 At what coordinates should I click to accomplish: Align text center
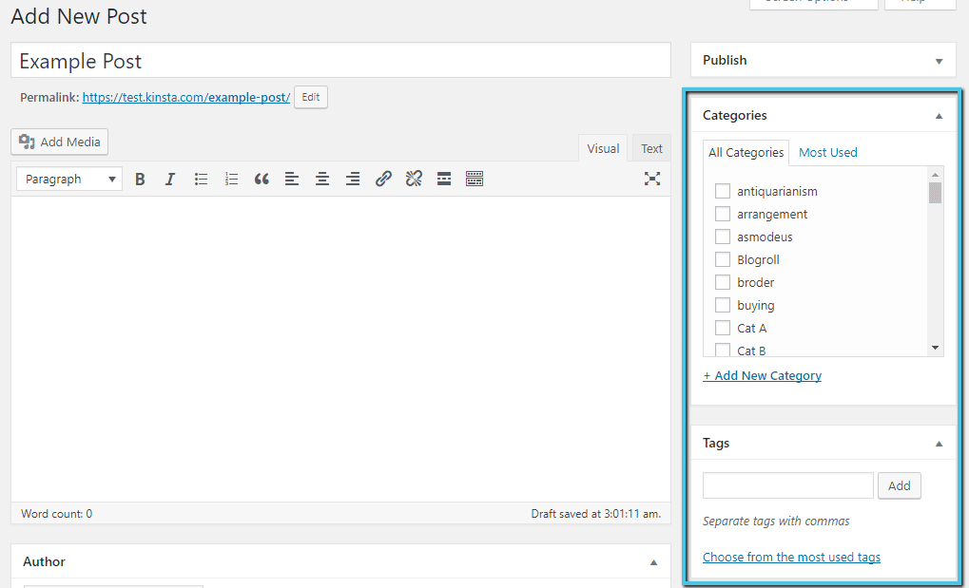pyautogui.click(x=322, y=179)
